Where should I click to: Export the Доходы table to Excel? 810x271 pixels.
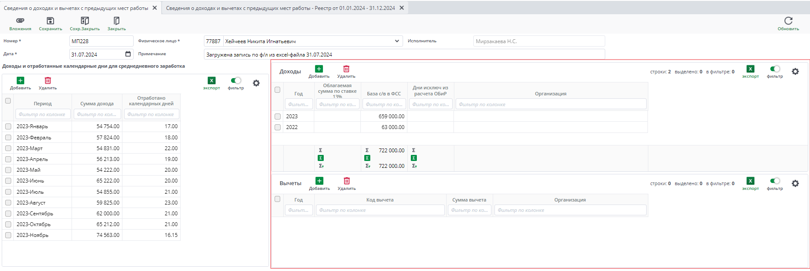750,69
